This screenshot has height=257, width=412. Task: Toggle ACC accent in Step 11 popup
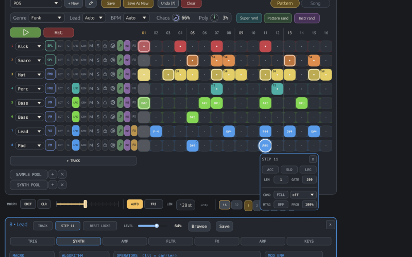pyautogui.click(x=270, y=170)
